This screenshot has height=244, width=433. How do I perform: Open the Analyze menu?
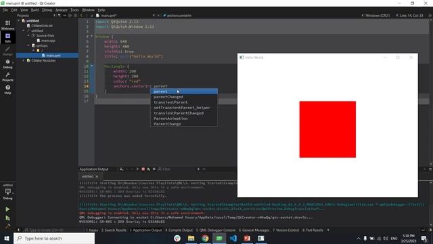coord(62,9)
